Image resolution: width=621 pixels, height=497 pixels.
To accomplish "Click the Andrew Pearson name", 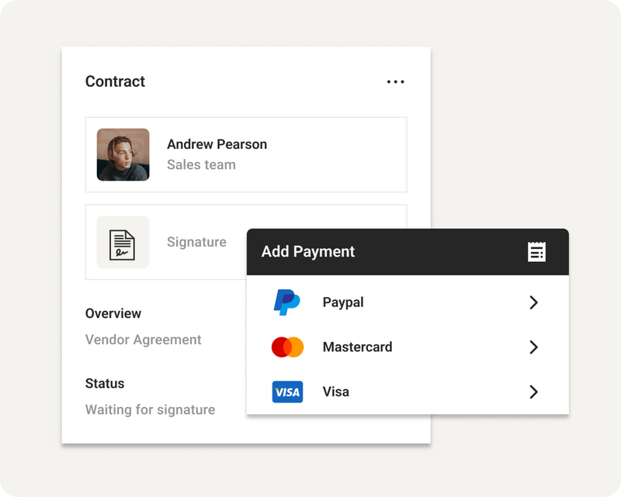I will coord(217,144).
